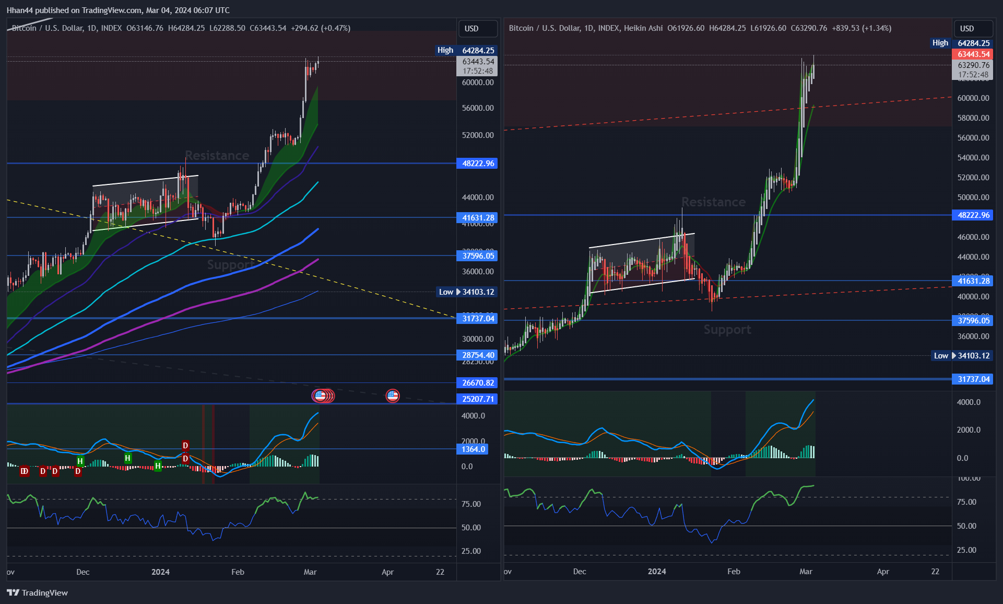Select the 48222.96 price level label on left chart
Viewport: 1003px width, 604px height.
click(477, 164)
